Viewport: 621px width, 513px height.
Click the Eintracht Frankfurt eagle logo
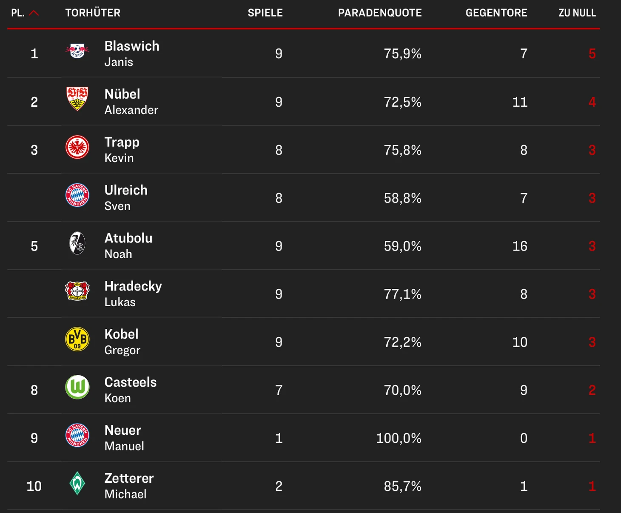coord(77,147)
